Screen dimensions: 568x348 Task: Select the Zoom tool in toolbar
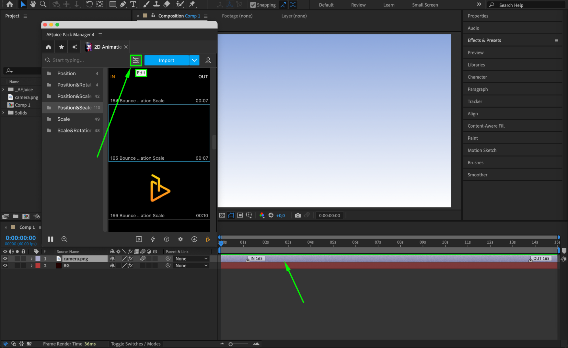pyautogui.click(x=43, y=4)
